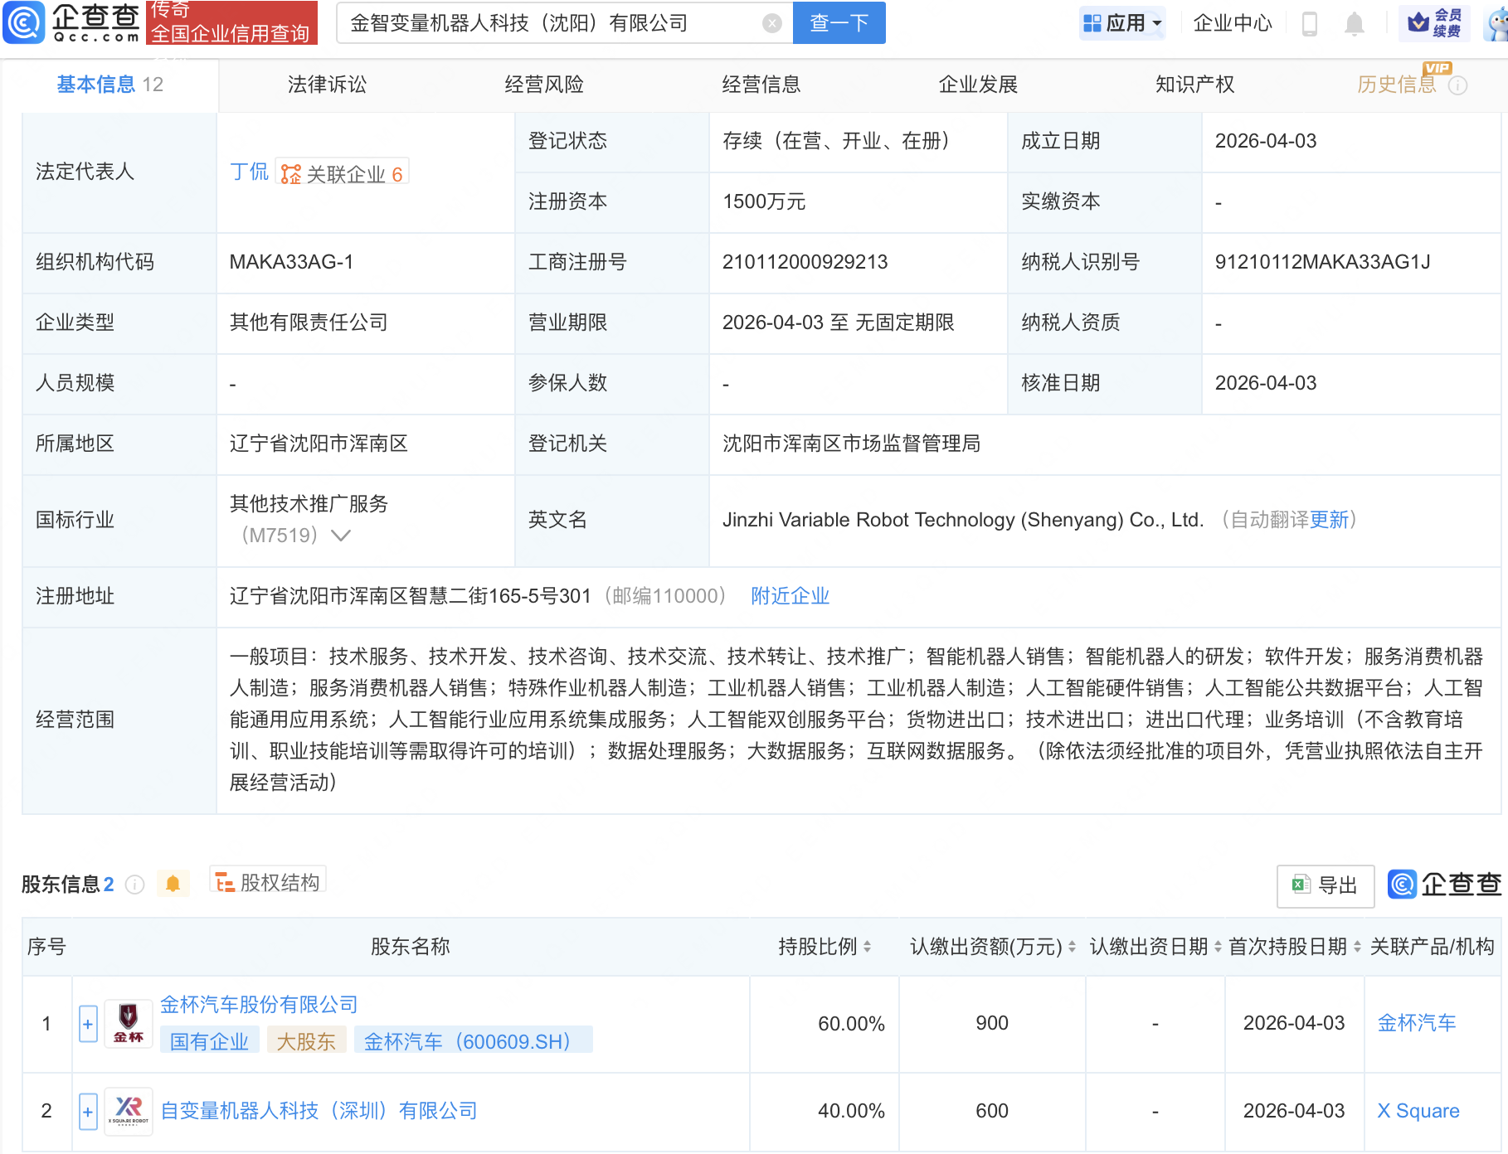Image resolution: width=1508 pixels, height=1154 pixels.
Task: Open the 应用 dropdown menu
Action: (x=1121, y=23)
